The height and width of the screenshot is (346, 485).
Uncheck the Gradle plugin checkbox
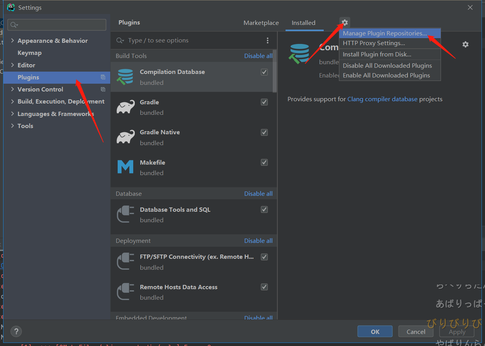(264, 102)
